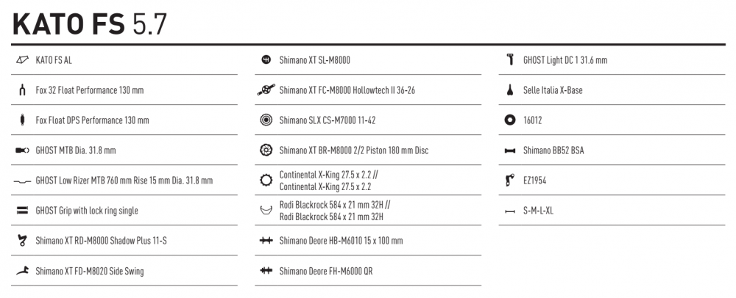
Task: Click the seatpost icon beside GHOST Light DC 1
Action: [510, 60]
